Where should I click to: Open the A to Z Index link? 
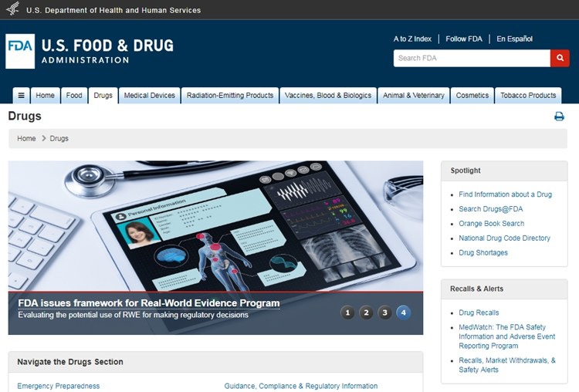tap(412, 39)
